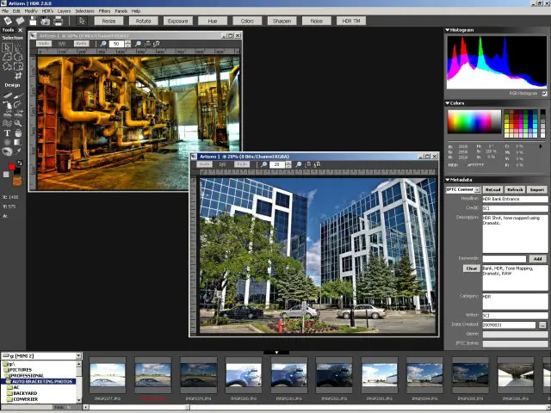Click inside the Headline input field
Screen dimensions: 551x413
click(x=514, y=199)
